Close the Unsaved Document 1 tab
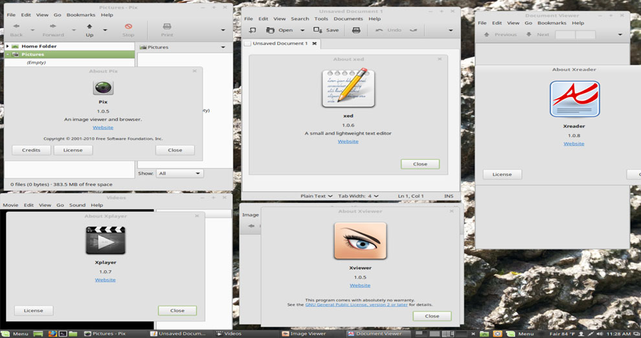 pos(315,43)
